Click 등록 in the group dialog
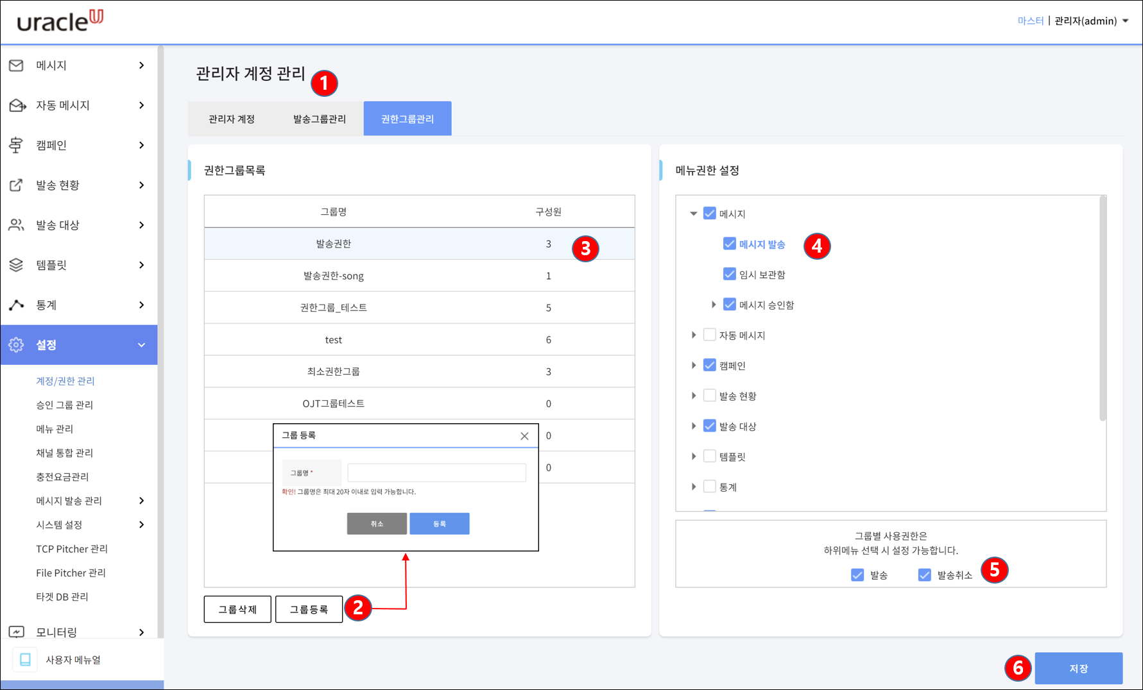The image size is (1143, 690). (440, 524)
